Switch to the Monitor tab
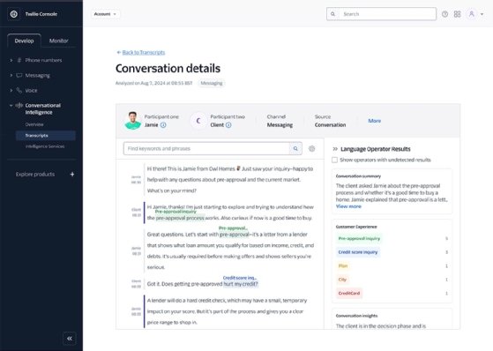Viewport: 493px width, 351px height. point(58,41)
